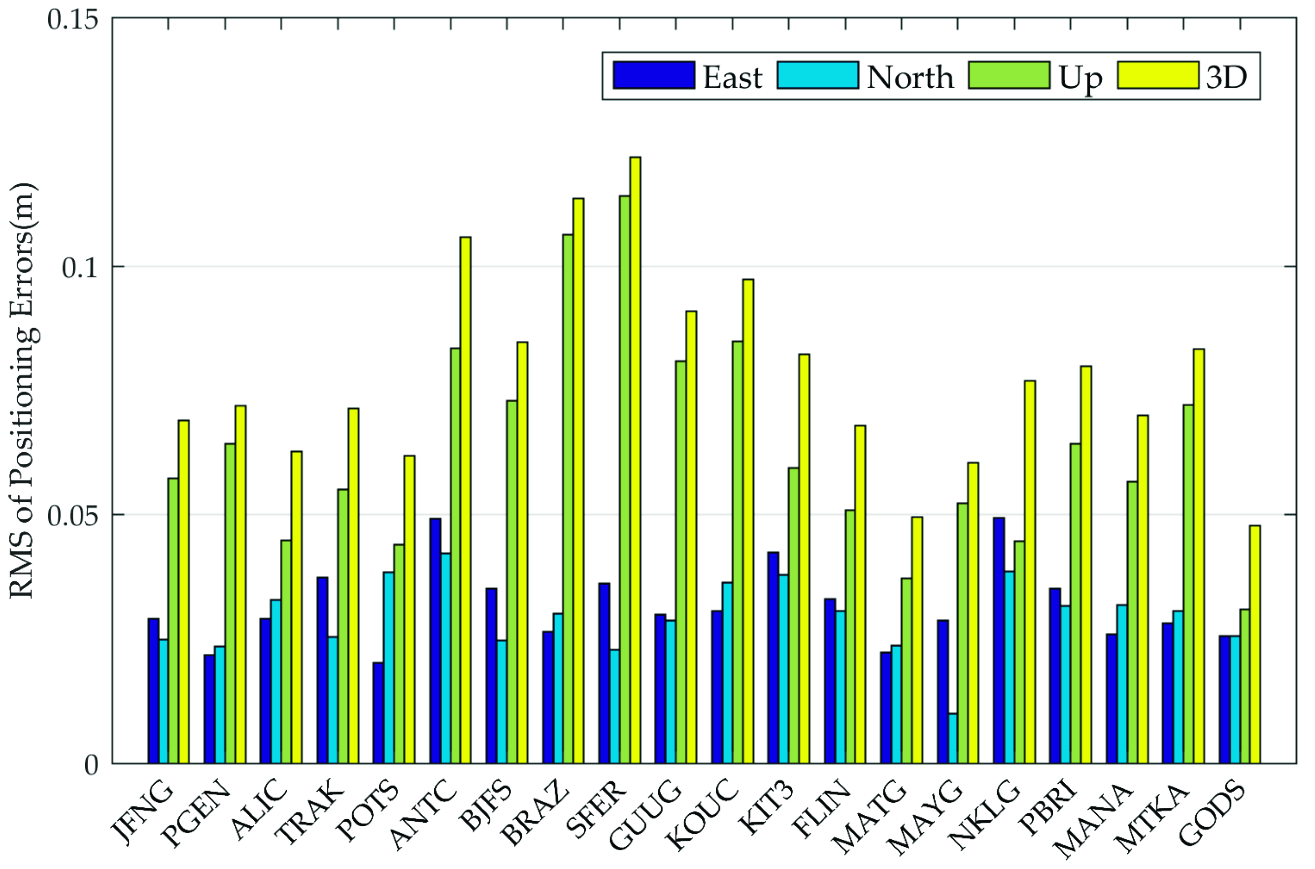Click the yellow 3D legend swatch
The image size is (1315, 869).
pyautogui.click(x=1158, y=76)
